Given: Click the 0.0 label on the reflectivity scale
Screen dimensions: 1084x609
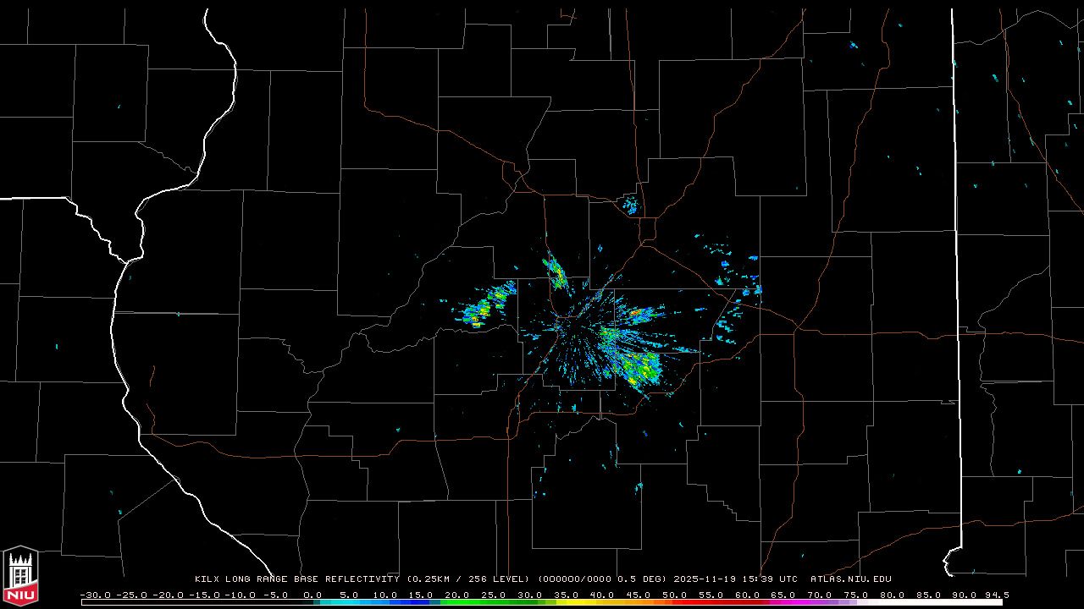Looking at the screenshot, I should 312,595.
